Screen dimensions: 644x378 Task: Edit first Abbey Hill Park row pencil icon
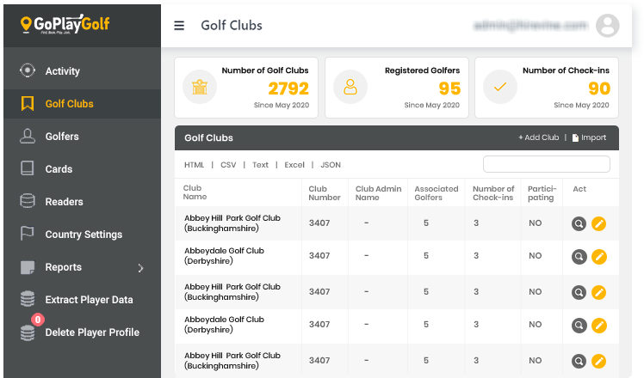pos(599,224)
